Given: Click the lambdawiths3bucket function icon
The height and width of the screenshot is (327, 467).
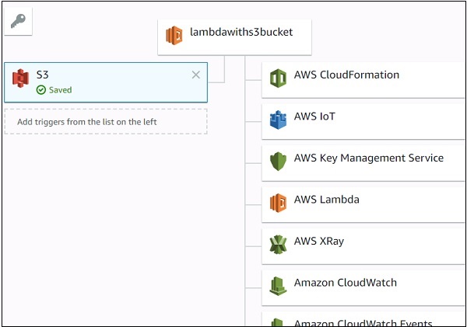Looking at the screenshot, I should point(174,35).
